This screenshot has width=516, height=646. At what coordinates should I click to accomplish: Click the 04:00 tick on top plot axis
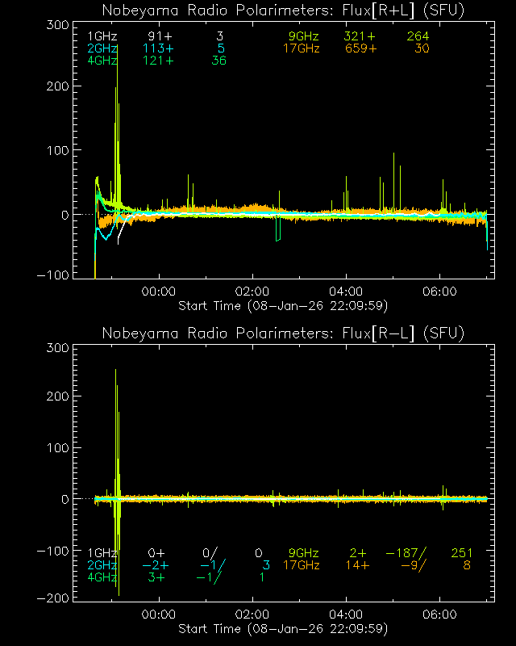tap(346, 292)
